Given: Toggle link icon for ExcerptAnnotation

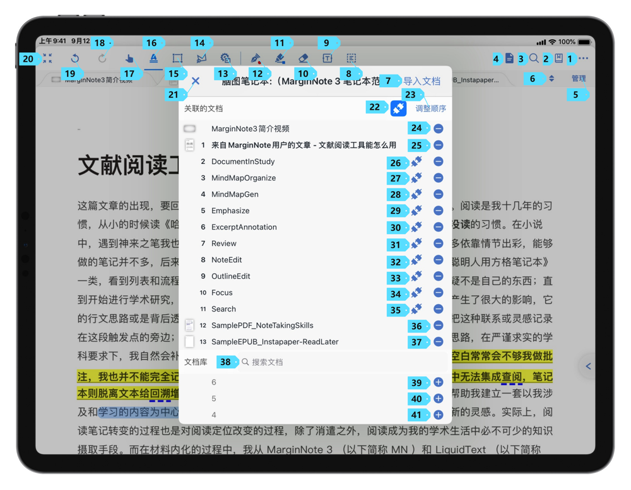Looking at the screenshot, I should click(416, 227).
